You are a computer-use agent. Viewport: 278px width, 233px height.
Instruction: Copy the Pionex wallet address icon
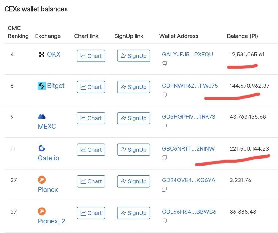pos(164,189)
